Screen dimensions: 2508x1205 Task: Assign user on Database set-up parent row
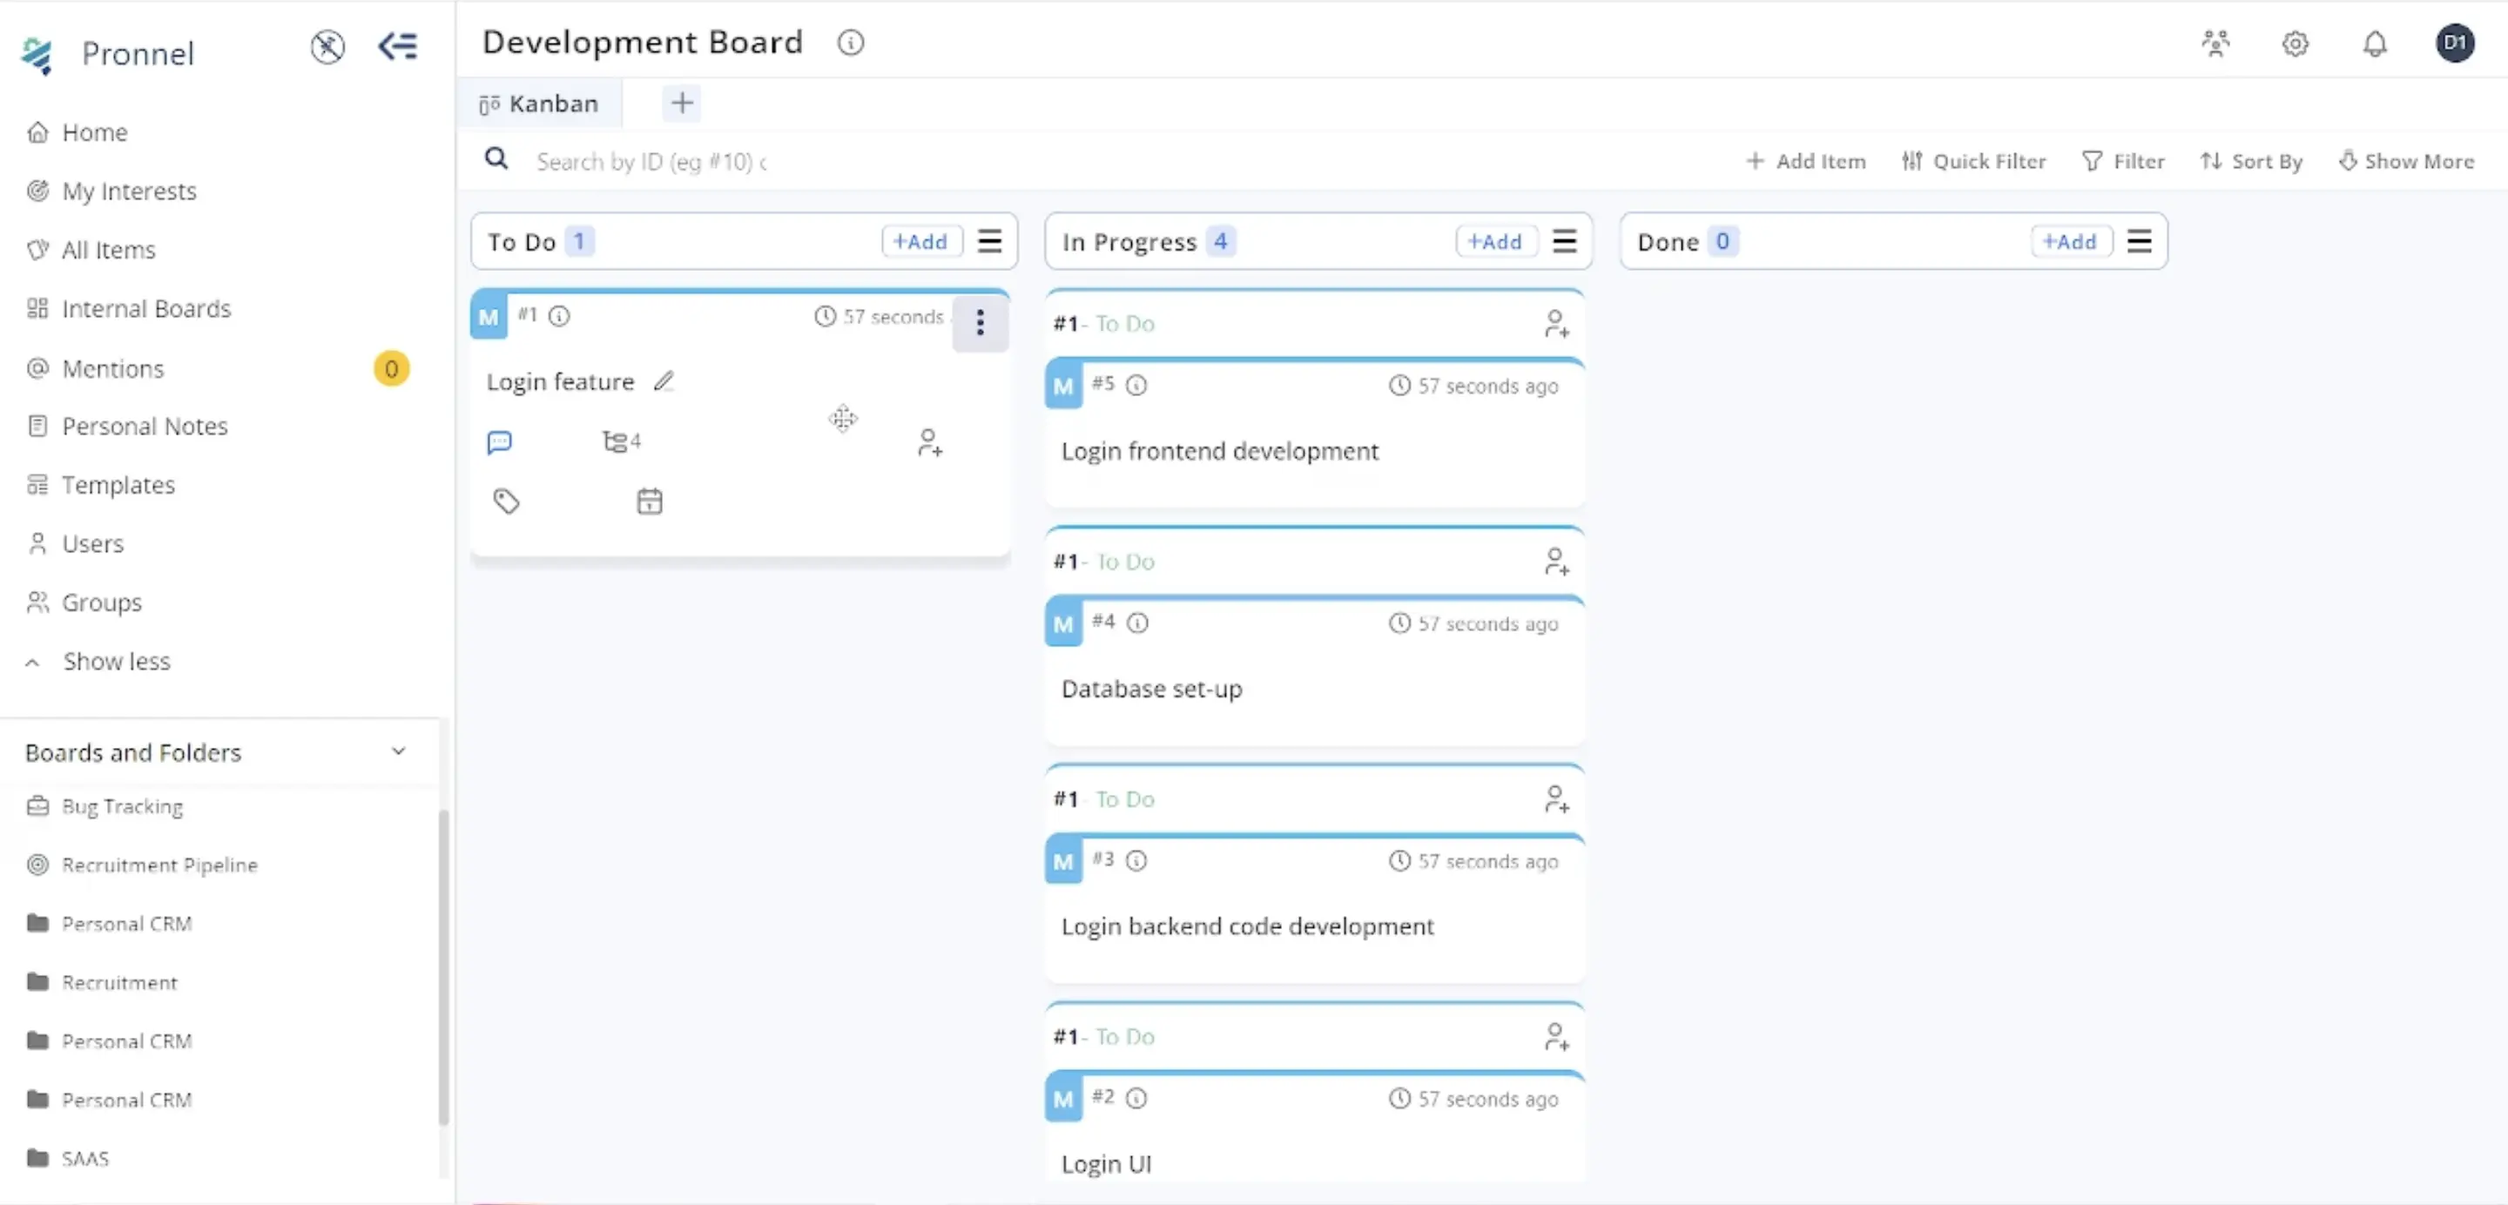coord(1556,562)
